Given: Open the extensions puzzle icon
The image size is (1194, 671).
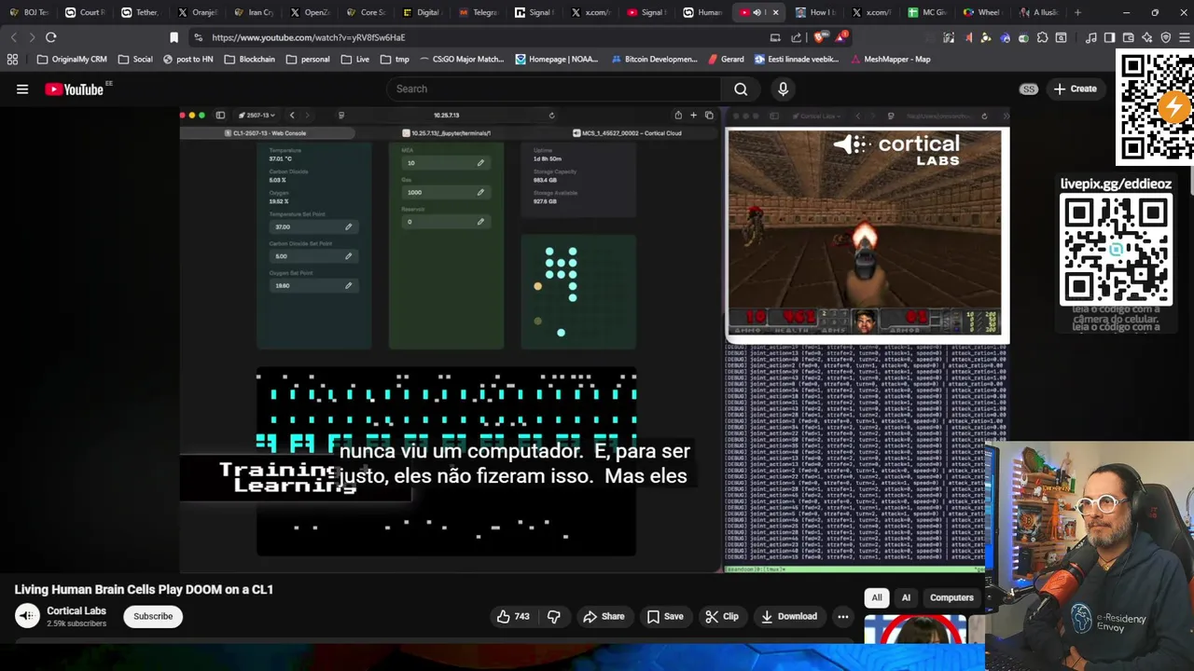Looking at the screenshot, I should [x=1042, y=37].
